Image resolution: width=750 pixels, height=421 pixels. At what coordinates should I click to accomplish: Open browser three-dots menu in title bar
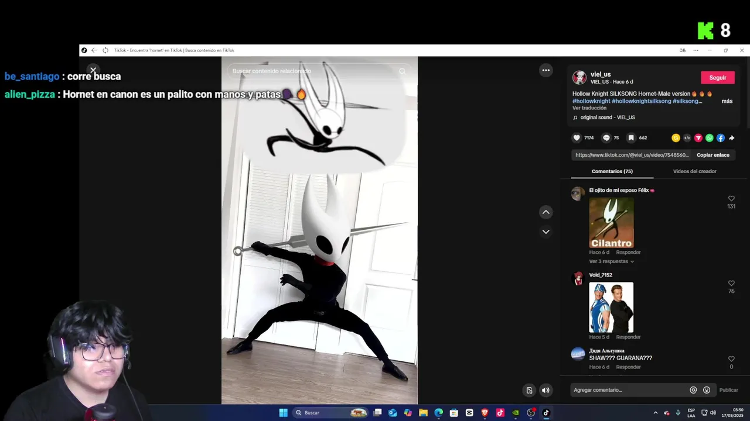point(696,50)
